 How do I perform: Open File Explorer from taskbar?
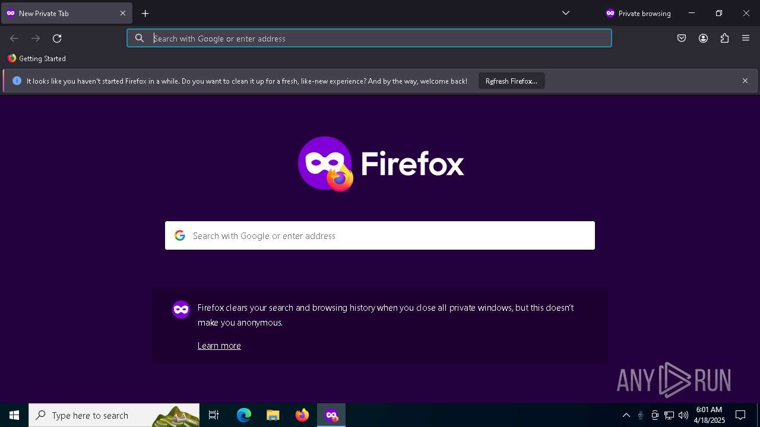pyautogui.click(x=273, y=416)
